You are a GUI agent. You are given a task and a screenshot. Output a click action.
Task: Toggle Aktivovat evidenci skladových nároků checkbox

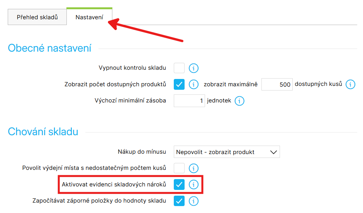point(179,184)
